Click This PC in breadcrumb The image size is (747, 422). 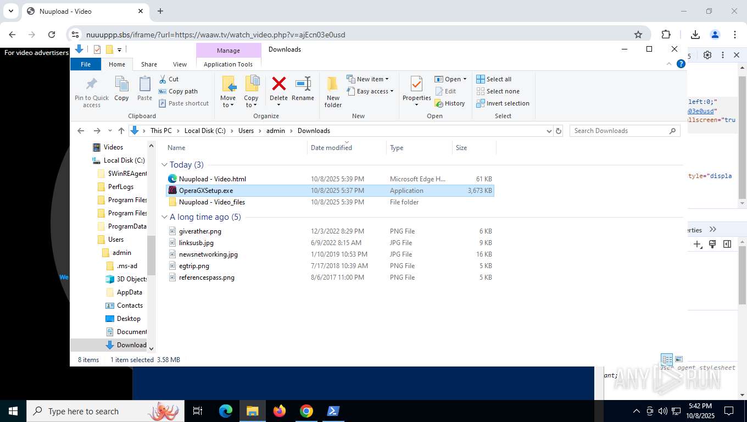161,131
